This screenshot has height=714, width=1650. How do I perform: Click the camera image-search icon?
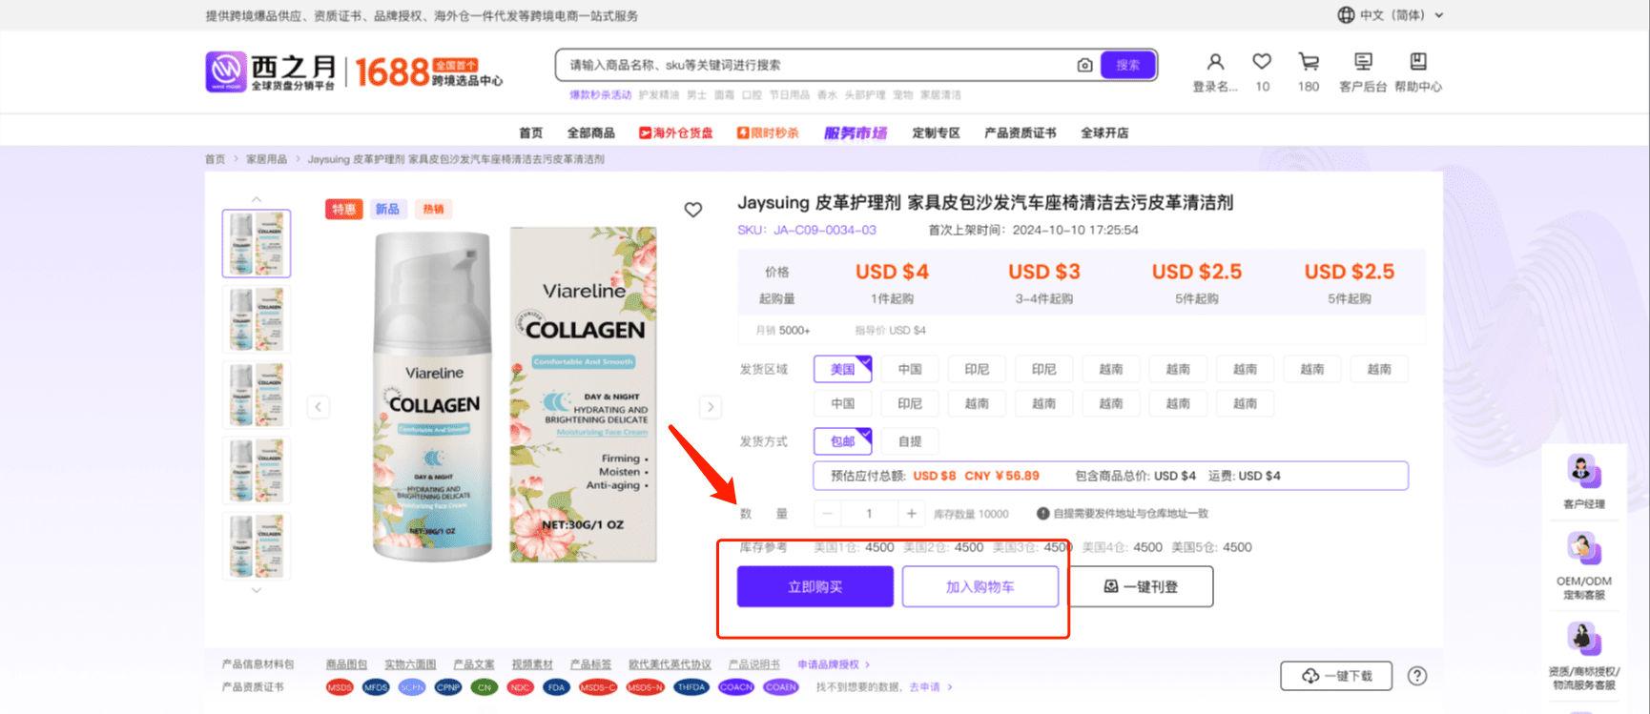click(x=1084, y=65)
